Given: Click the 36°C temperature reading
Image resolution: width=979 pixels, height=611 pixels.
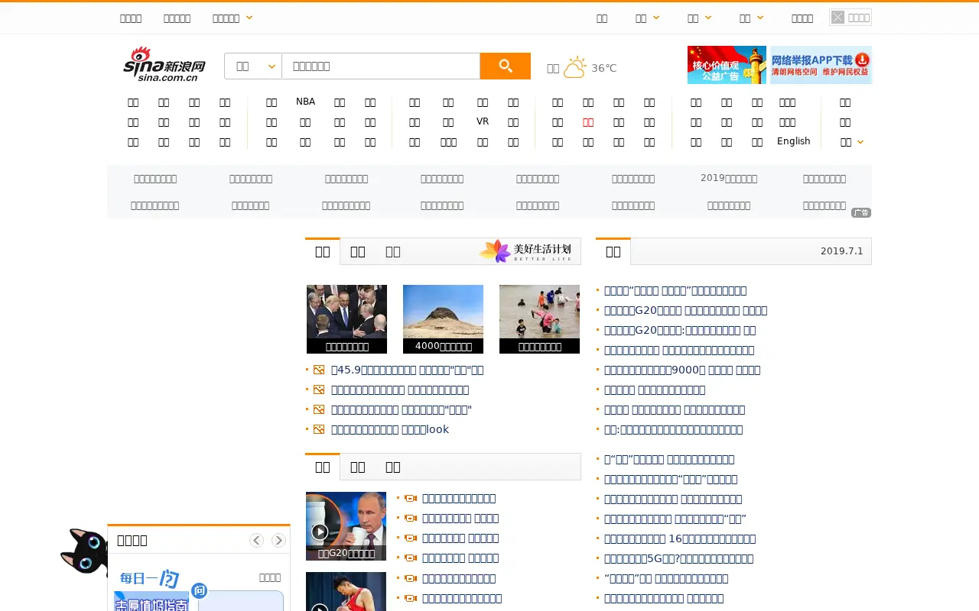Looking at the screenshot, I should 604,68.
